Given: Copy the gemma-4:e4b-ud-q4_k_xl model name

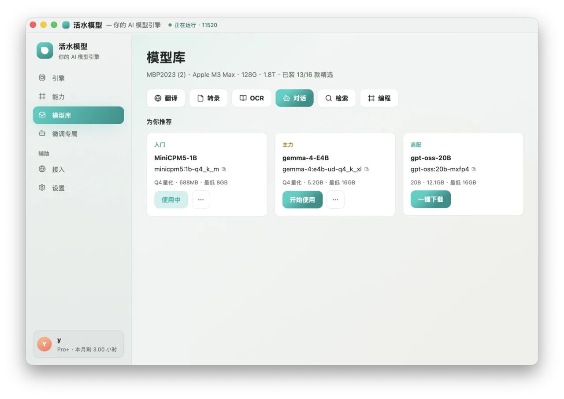Looking at the screenshot, I should (x=367, y=170).
